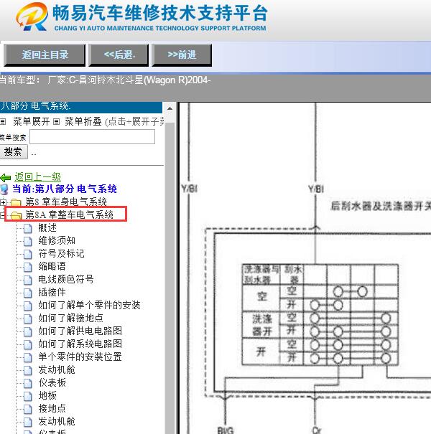Click the page icon beside 插接件
This screenshot has height=434, width=431.
pyautogui.click(x=28, y=293)
